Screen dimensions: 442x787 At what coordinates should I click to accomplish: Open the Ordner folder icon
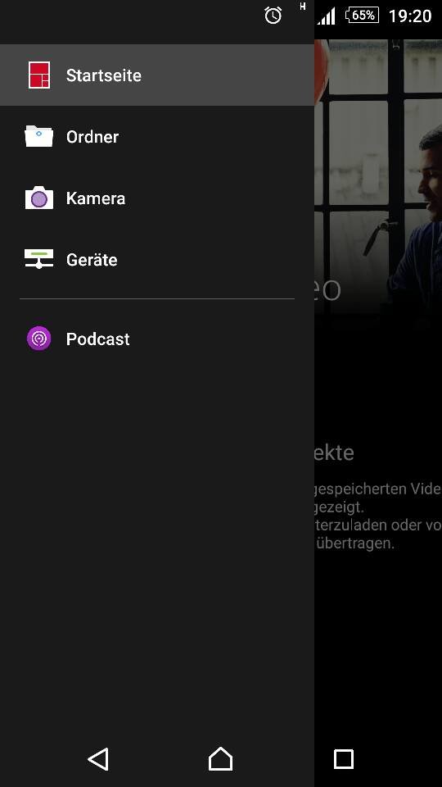click(x=39, y=137)
